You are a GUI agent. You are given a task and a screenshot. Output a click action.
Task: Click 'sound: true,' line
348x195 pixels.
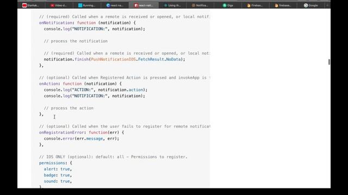tap(58, 181)
